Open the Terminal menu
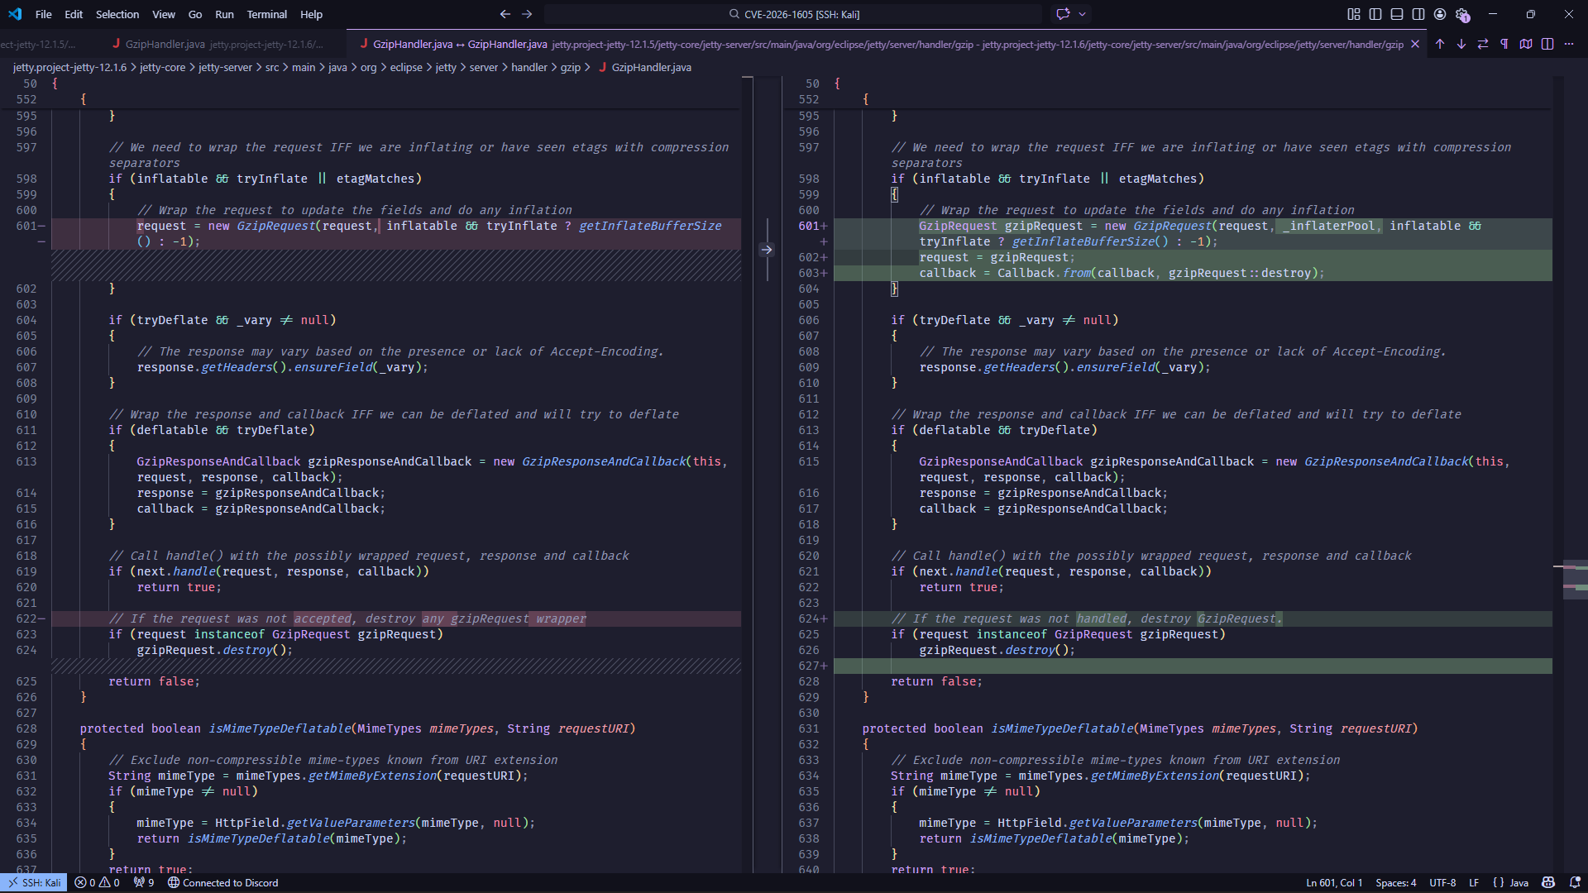 (266, 14)
